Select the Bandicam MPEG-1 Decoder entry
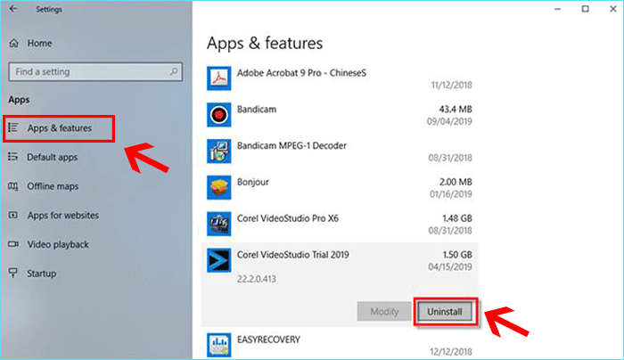Screen dimensions: 624x360 tap(291, 146)
